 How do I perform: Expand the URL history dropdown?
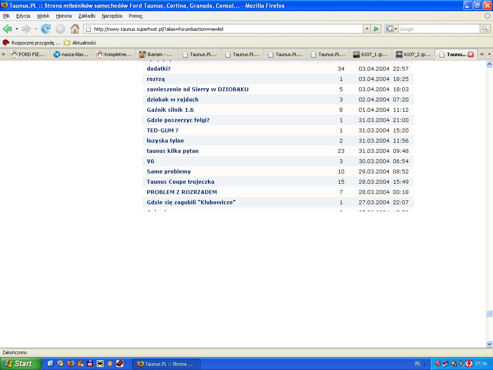tap(367, 29)
